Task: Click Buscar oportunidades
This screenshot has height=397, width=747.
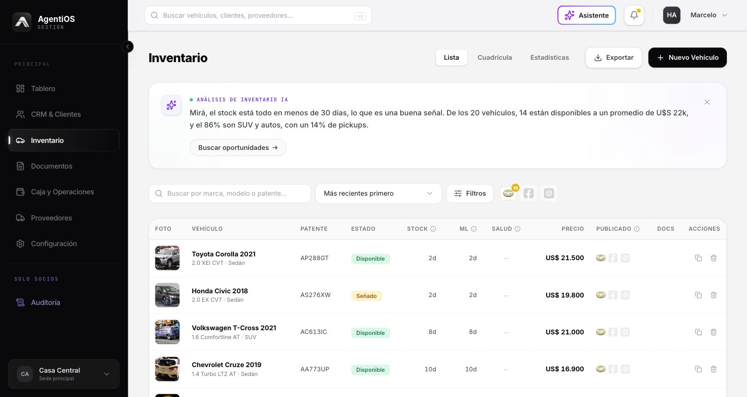Action: coord(238,148)
